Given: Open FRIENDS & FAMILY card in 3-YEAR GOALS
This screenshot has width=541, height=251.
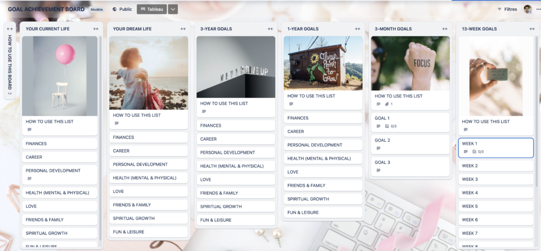Looking at the screenshot, I should tap(236, 193).
